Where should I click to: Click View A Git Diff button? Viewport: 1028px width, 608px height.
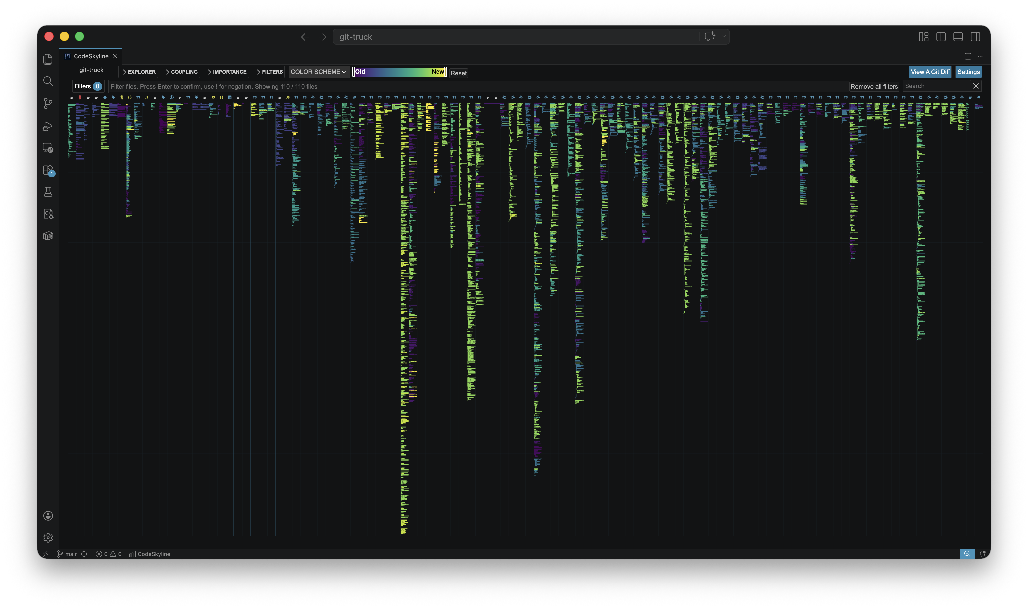coord(930,72)
